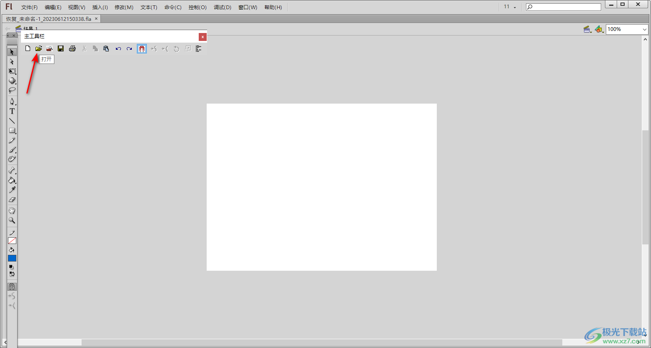Open the 控制(O) menu
This screenshot has height=348, width=651.
[x=197, y=7]
